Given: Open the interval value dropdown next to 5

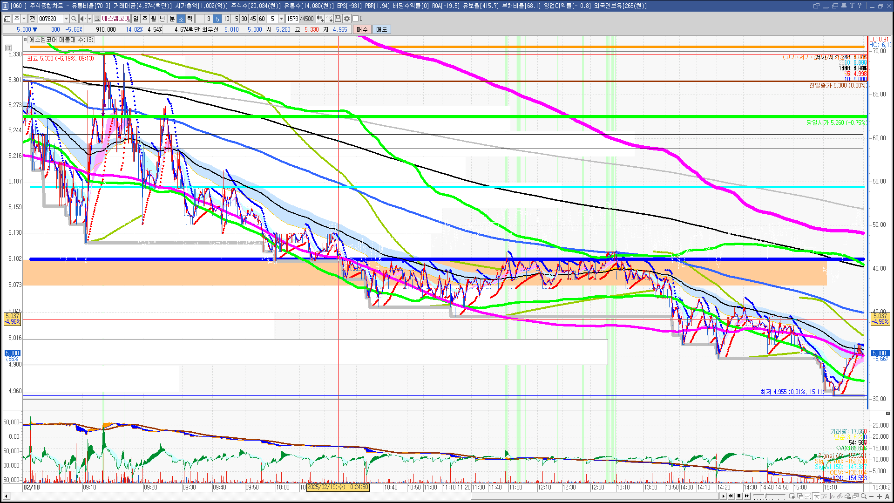Looking at the screenshot, I should 281,19.
